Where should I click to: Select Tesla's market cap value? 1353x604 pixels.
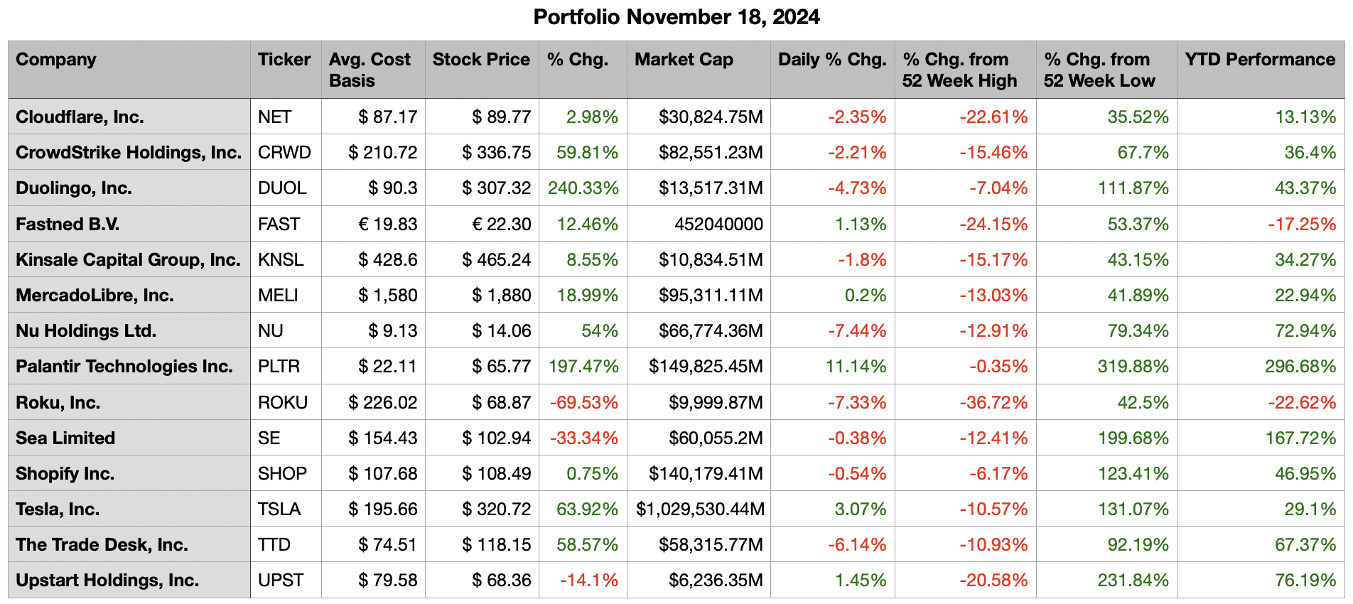[x=700, y=509]
